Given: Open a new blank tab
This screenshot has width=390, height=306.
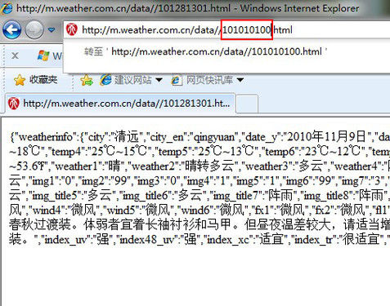Looking at the screenshot, I should coord(247,104).
